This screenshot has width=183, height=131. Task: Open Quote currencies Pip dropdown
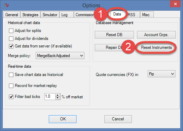tap(161, 74)
